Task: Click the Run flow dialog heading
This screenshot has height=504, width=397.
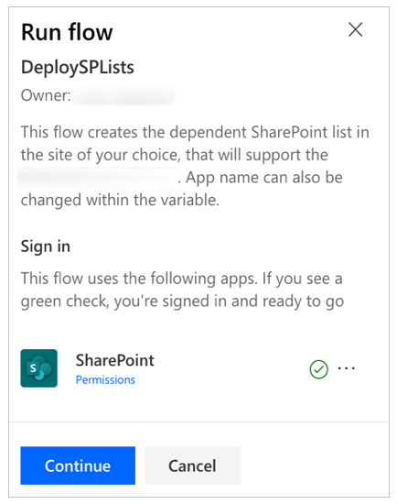Action: pos(67,32)
